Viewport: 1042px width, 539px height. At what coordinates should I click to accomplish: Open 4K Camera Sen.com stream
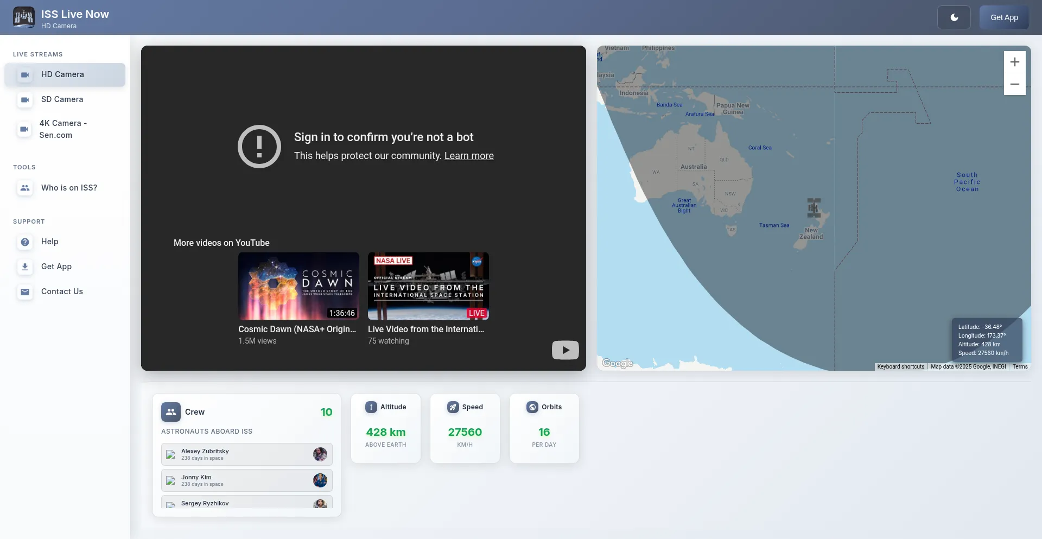(x=63, y=129)
